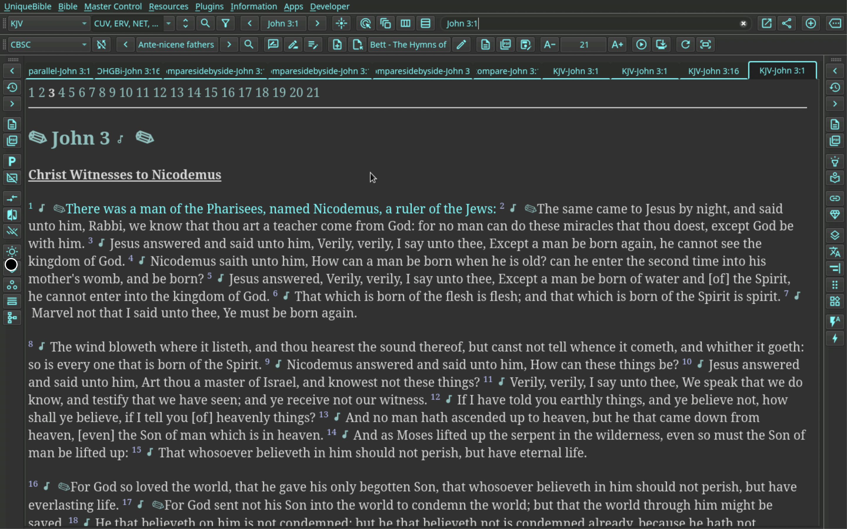Click verse number 16 link

33,484
